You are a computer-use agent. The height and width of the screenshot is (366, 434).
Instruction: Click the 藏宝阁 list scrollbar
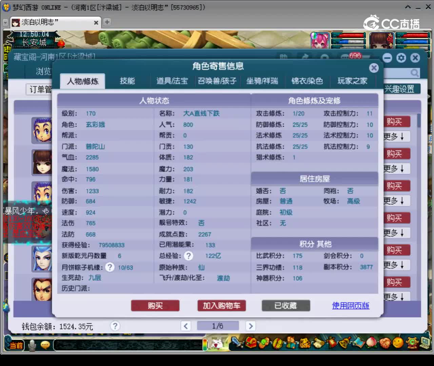click(419, 121)
